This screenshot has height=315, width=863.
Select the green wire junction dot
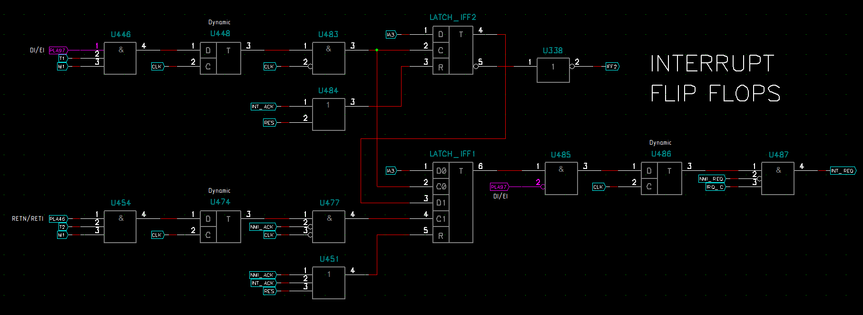[x=377, y=50]
